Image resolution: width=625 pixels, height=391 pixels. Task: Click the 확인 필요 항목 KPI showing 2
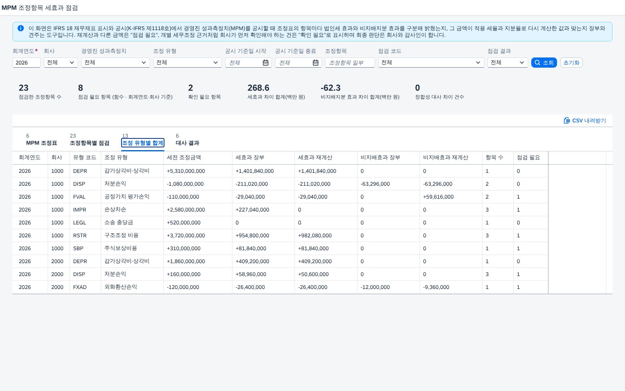coord(204,91)
